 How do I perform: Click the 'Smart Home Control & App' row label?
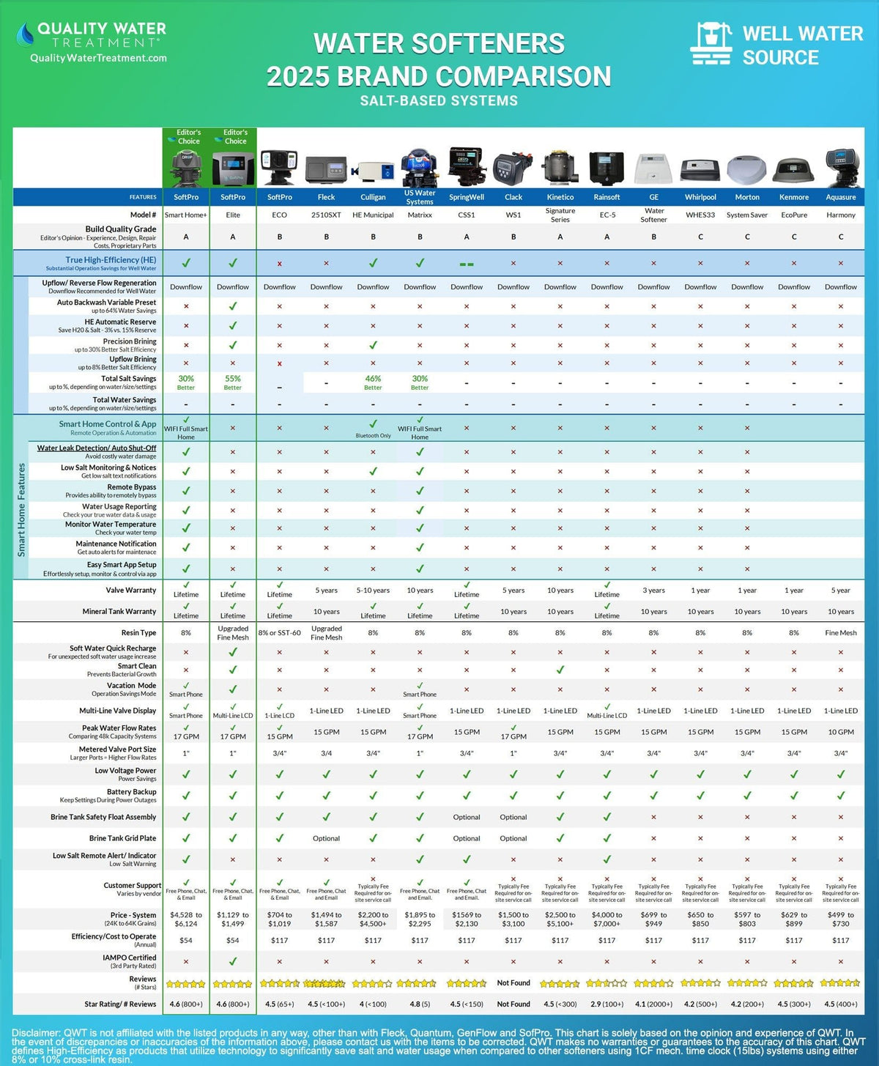pos(108,423)
